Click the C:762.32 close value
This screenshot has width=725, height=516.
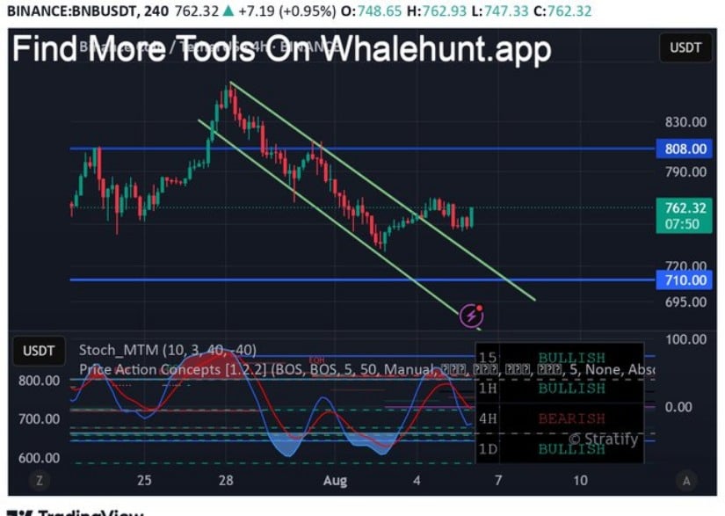pyautogui.click(x=562, y=11)
